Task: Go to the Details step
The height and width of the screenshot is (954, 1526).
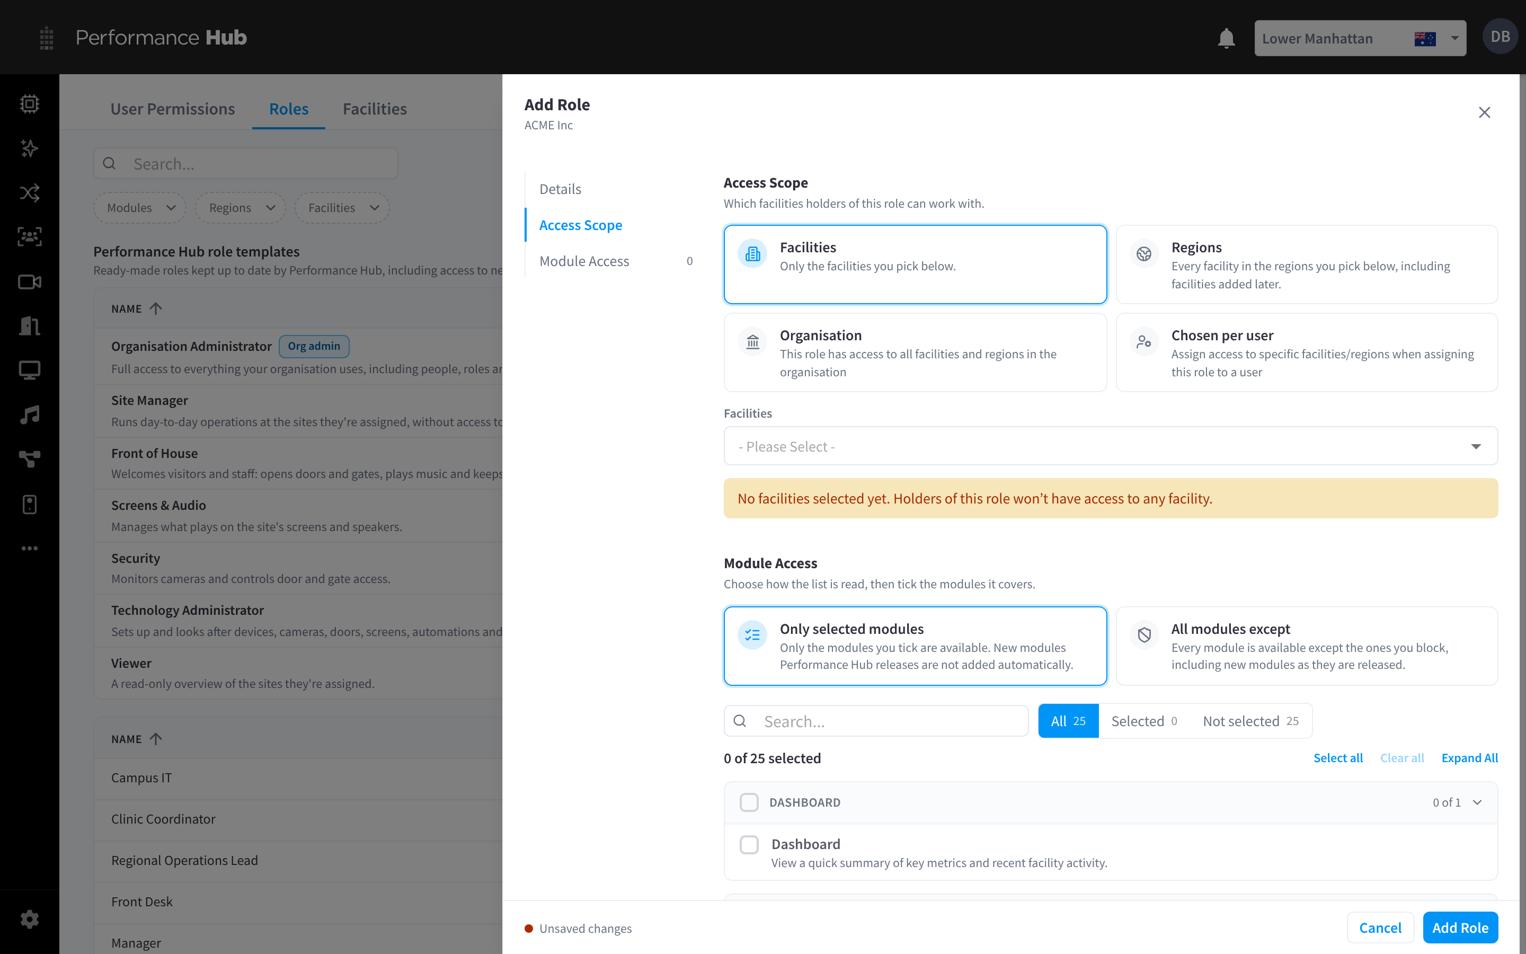Action: tap(560, 189)
